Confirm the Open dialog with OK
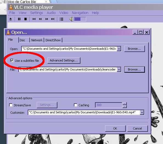The height and width of the screenshot is (144, 163). click(x=115, y=128)
